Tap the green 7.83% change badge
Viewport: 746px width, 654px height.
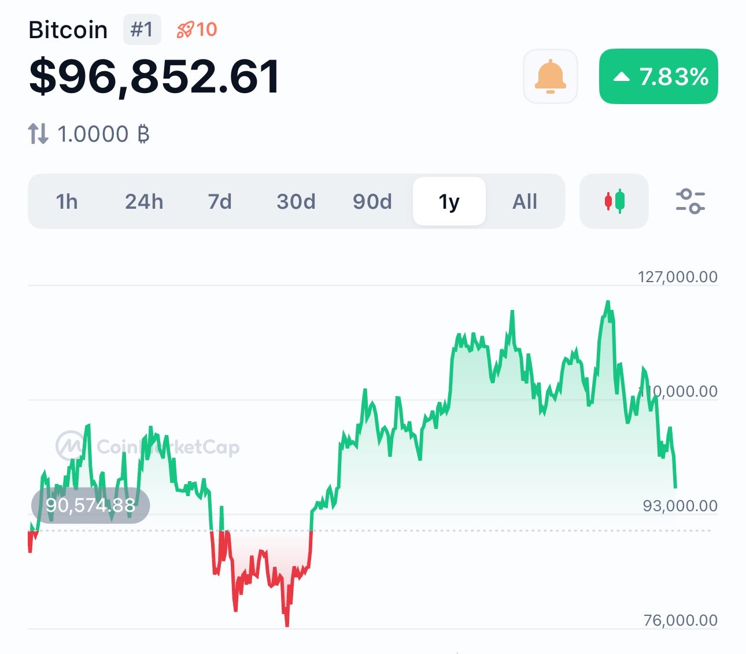[x=658, y=76]
